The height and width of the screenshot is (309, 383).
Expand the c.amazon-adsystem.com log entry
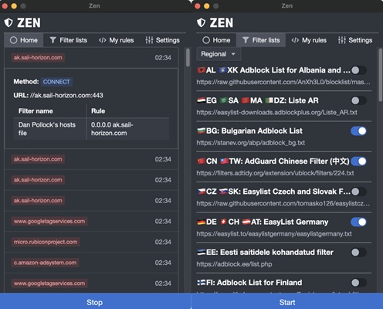(91, 263)
